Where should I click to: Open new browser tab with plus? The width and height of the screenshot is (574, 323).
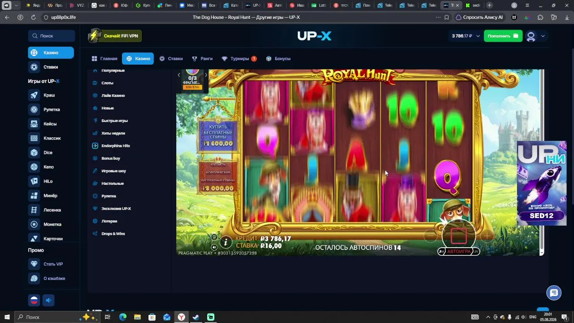point(489,5)
